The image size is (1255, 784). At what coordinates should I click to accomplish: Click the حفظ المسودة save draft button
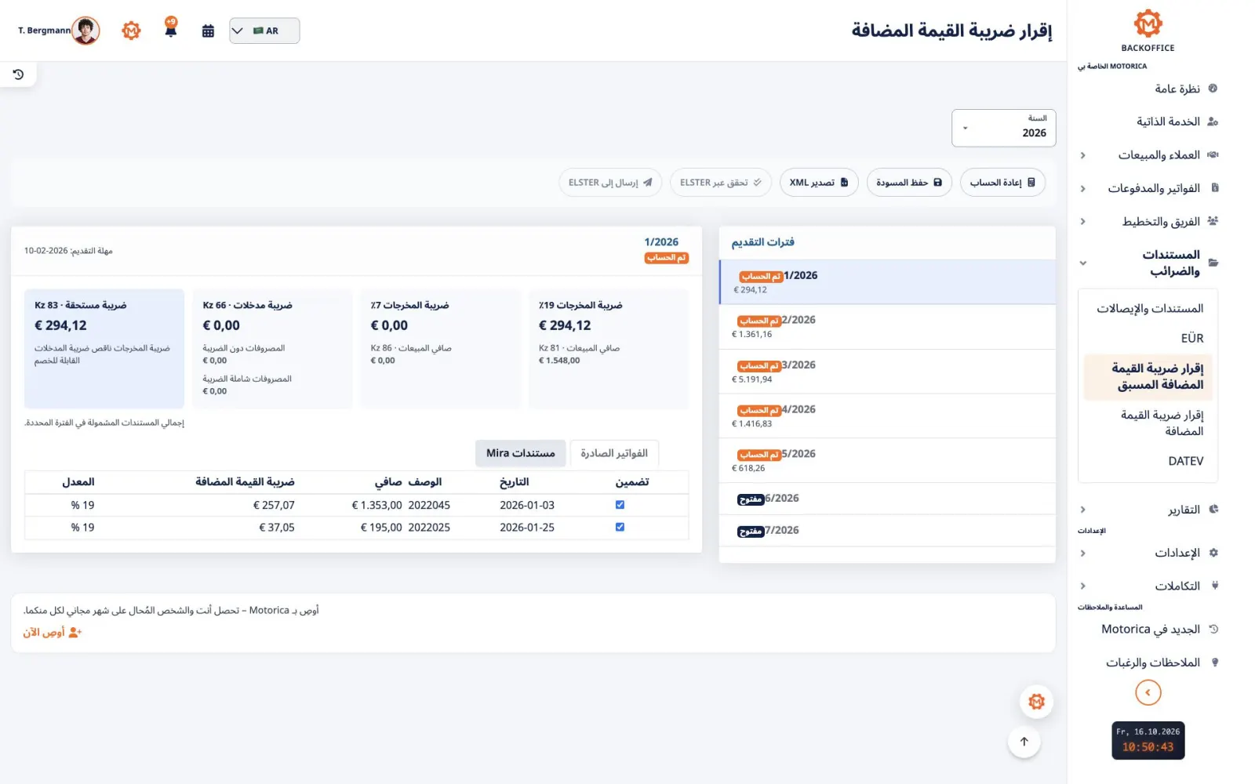click(x=909, y=183)
